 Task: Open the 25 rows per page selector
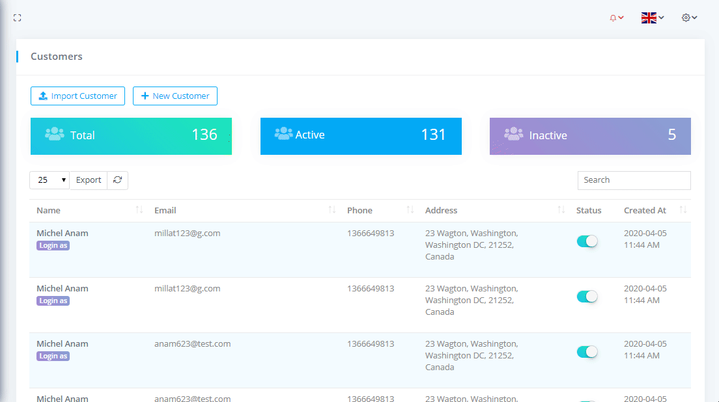(x=49, y=180)
